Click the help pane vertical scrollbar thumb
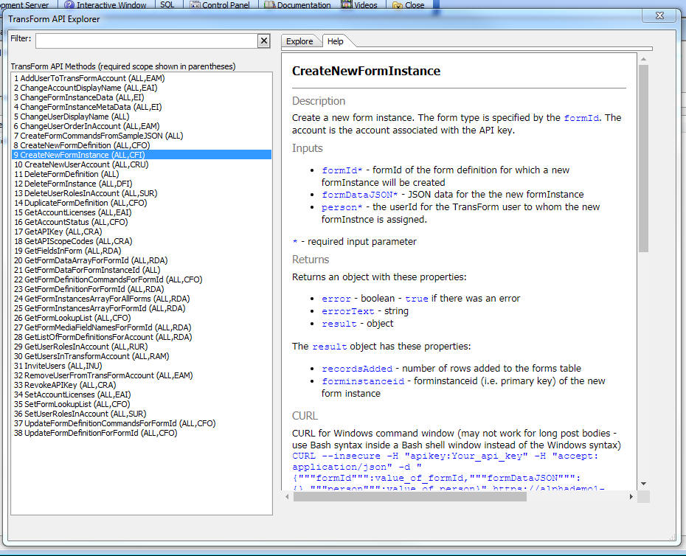This screenshot has height=556, width=686. point(643,159)
